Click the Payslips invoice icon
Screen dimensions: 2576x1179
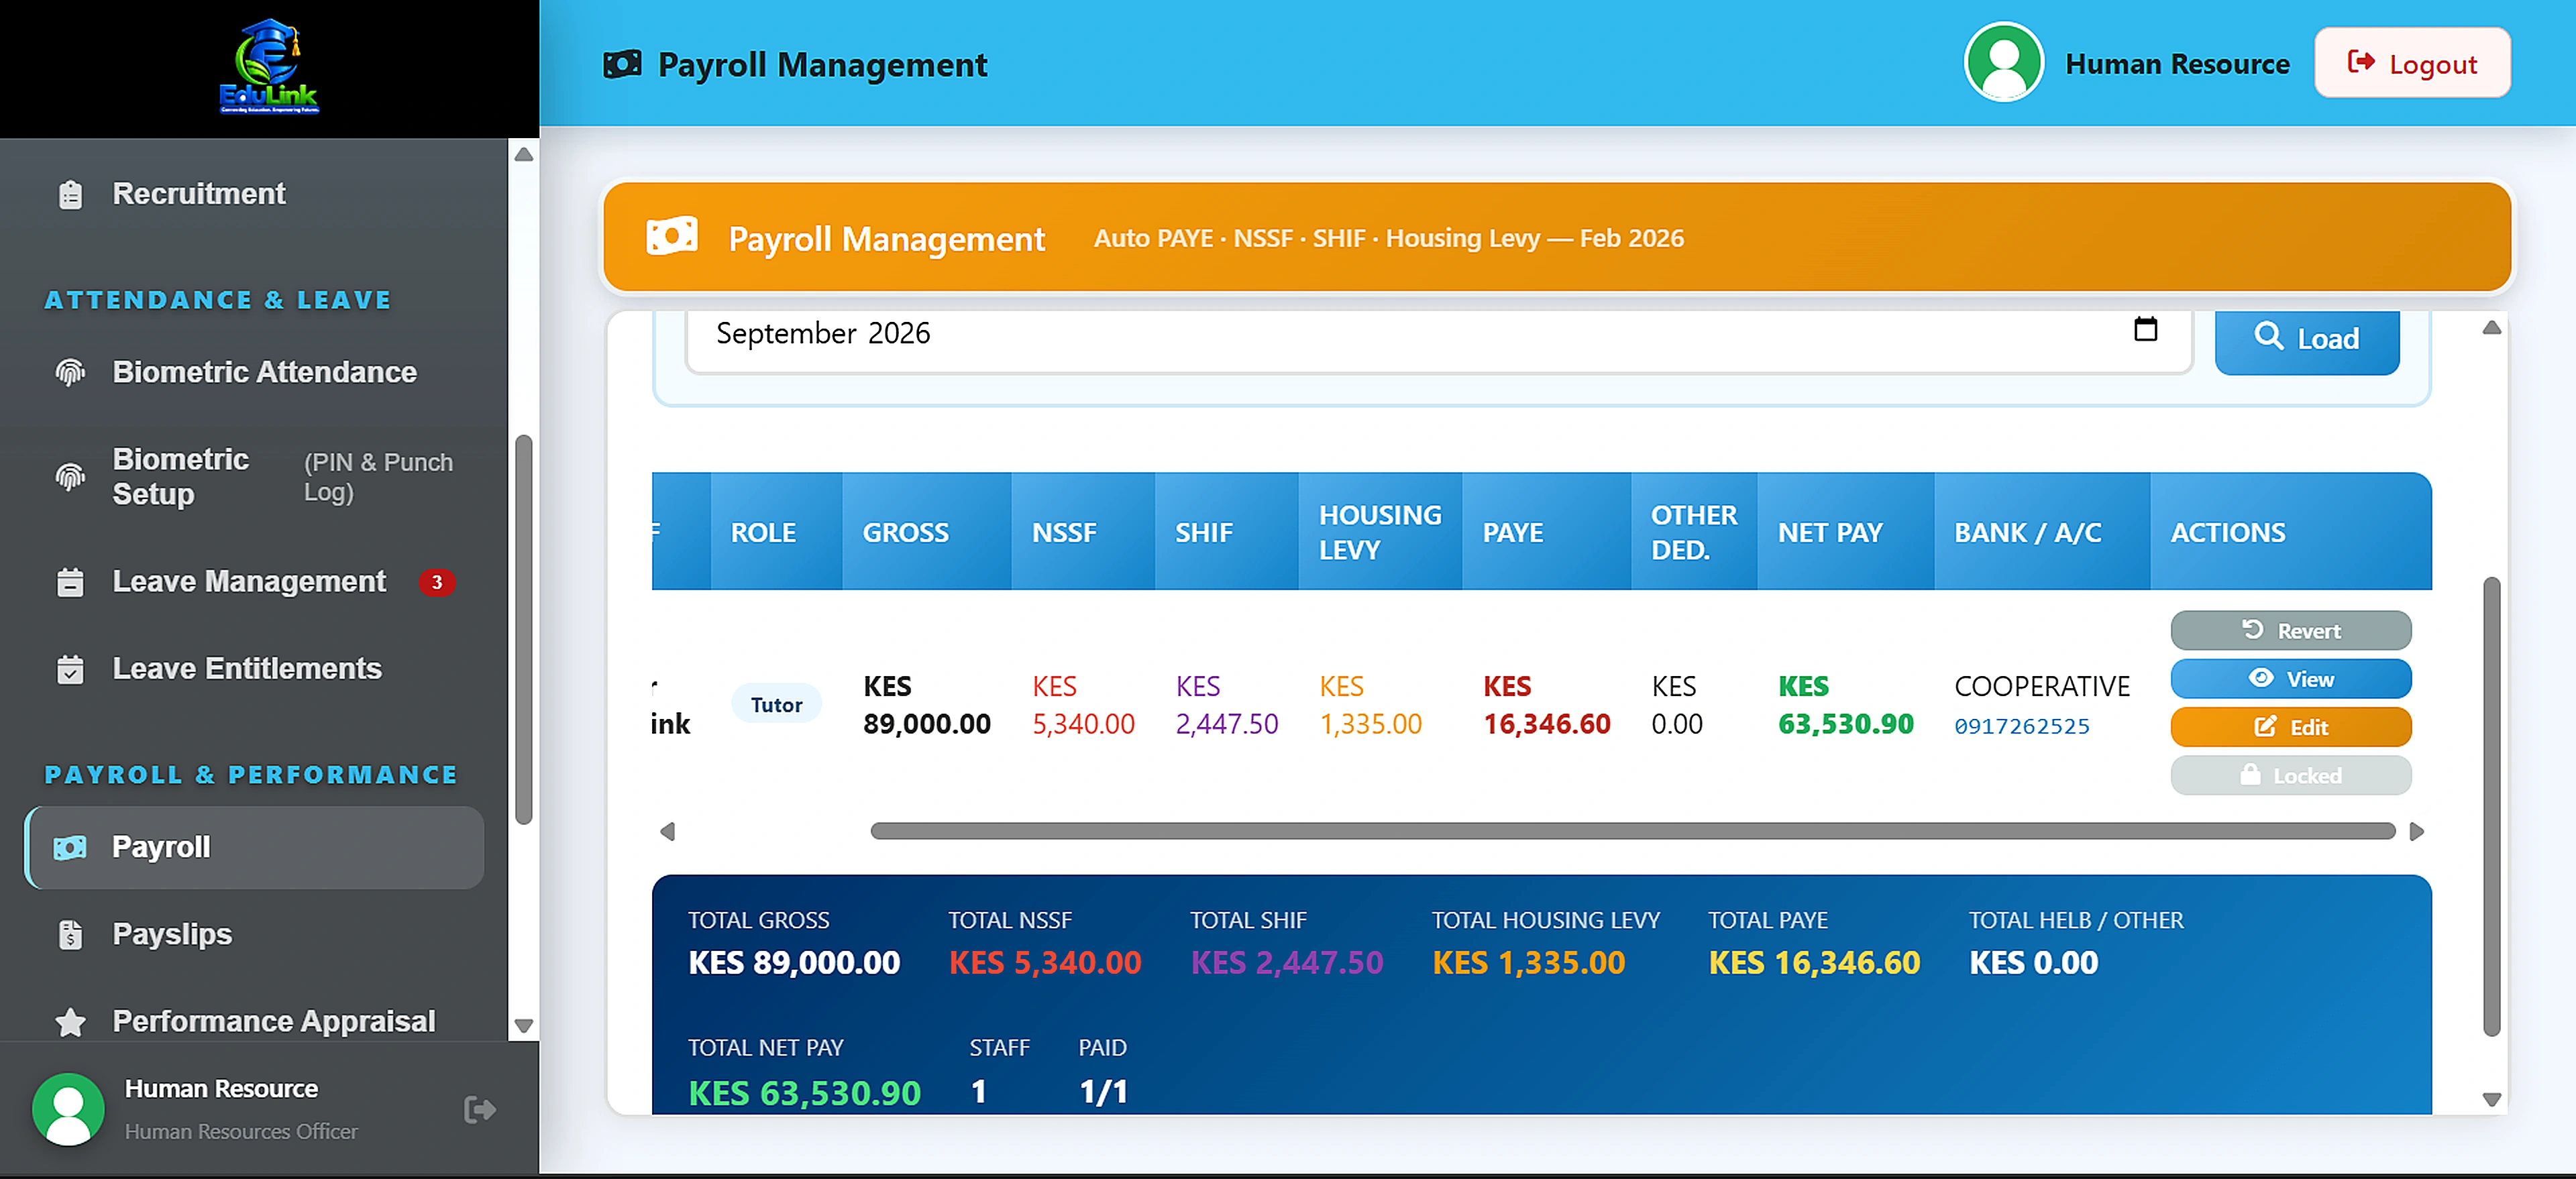click(x=70, y=935)
